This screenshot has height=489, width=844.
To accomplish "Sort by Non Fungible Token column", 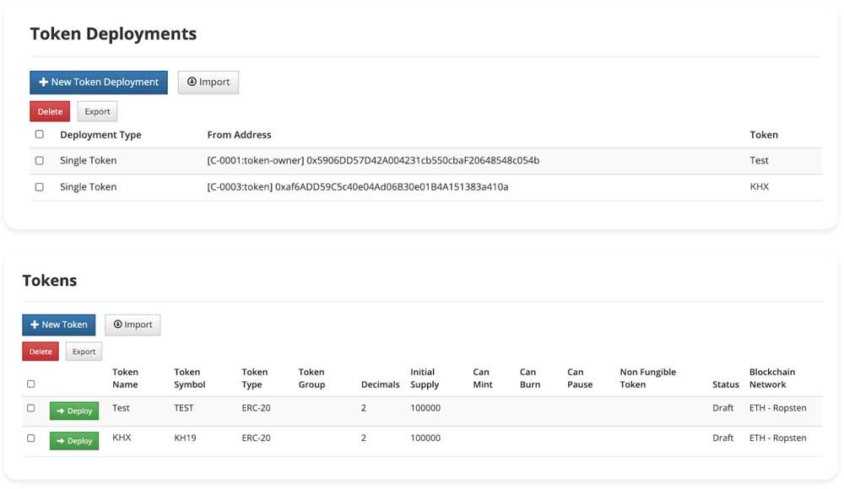I will point(647,379).
